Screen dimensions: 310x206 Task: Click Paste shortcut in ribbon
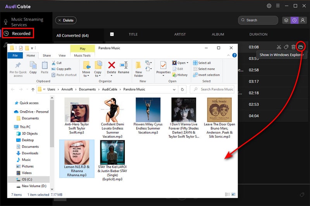tap(64, 75)
